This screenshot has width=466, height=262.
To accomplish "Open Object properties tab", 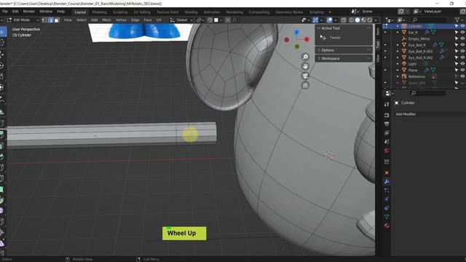I will 387,172.
